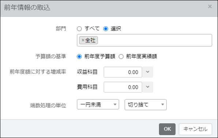The width and height of the screenshot is (218, 138).
Task: Remove the 全社 tag with its × icon
Action: (x=83, y=40)
